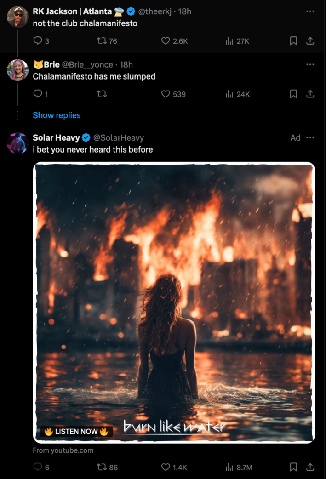Open RK Jackson's profile avatar
326x479 pixels.
17,17
